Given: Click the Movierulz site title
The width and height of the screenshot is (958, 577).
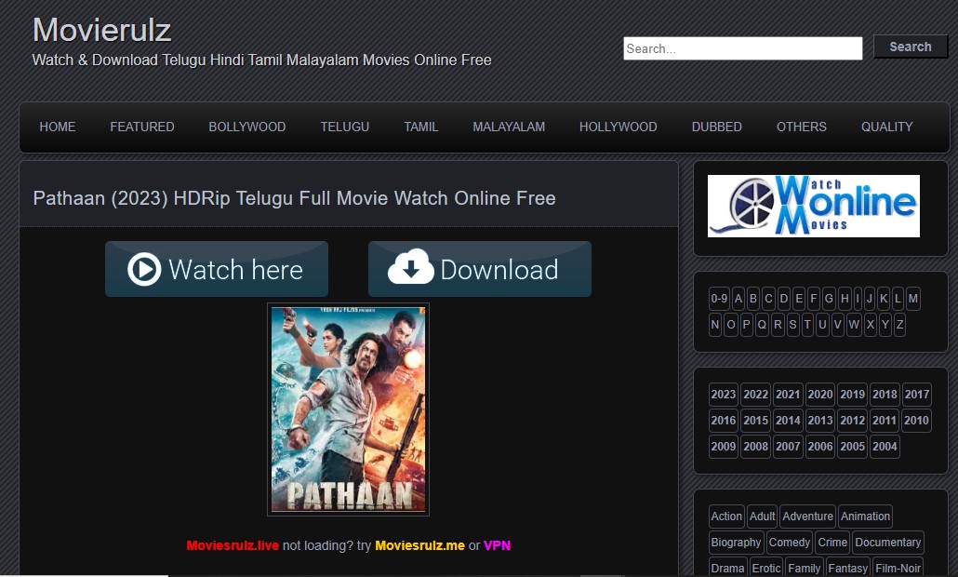Looking at the screenshot, I should [x=102, y=30].
